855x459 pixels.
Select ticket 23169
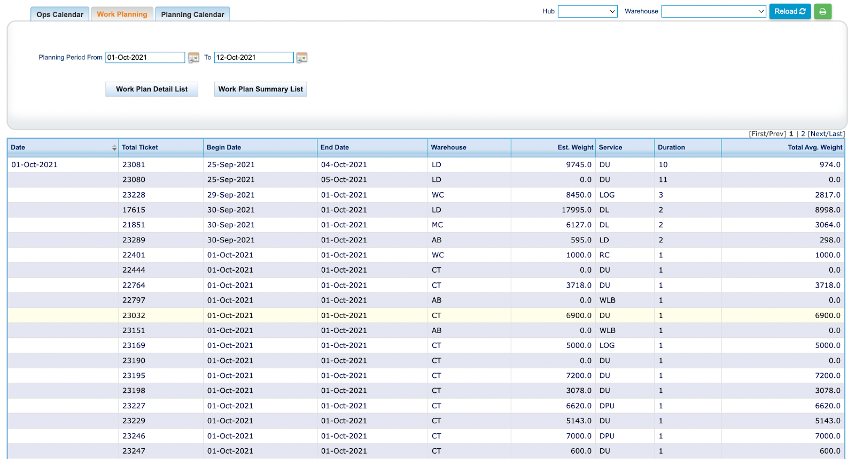pos(134,346)
